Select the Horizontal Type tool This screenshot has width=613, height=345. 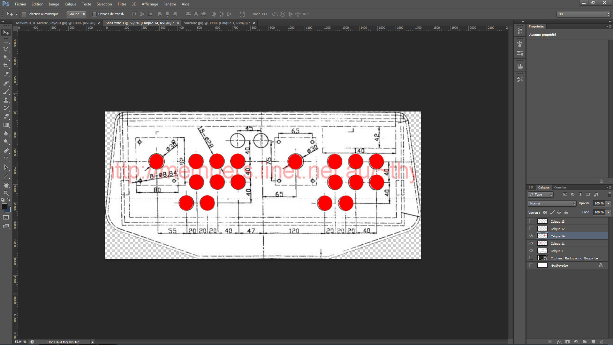[6, 159]
